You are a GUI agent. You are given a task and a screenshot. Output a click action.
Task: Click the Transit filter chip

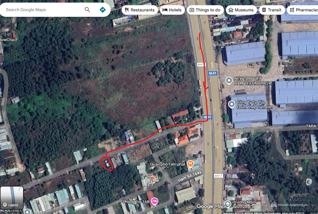point(271,10)
